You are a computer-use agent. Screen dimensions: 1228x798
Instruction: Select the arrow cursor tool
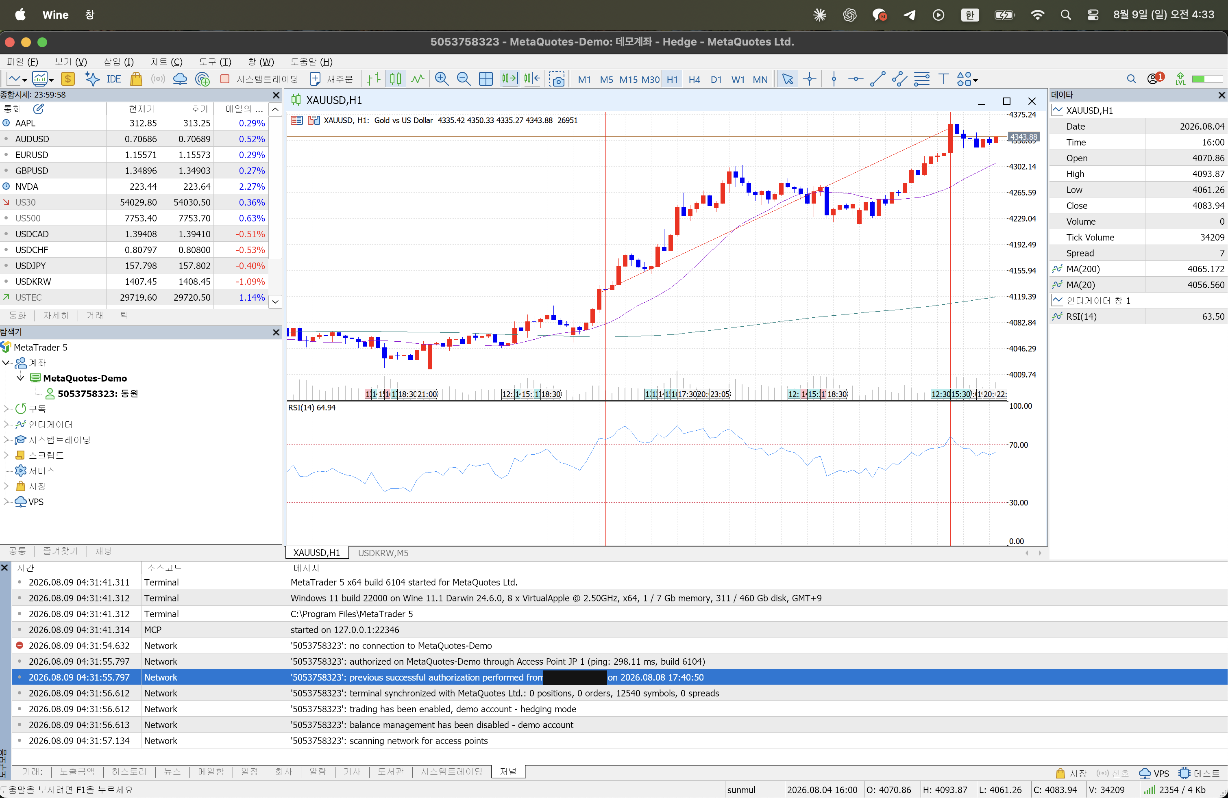tap(787, 79)
